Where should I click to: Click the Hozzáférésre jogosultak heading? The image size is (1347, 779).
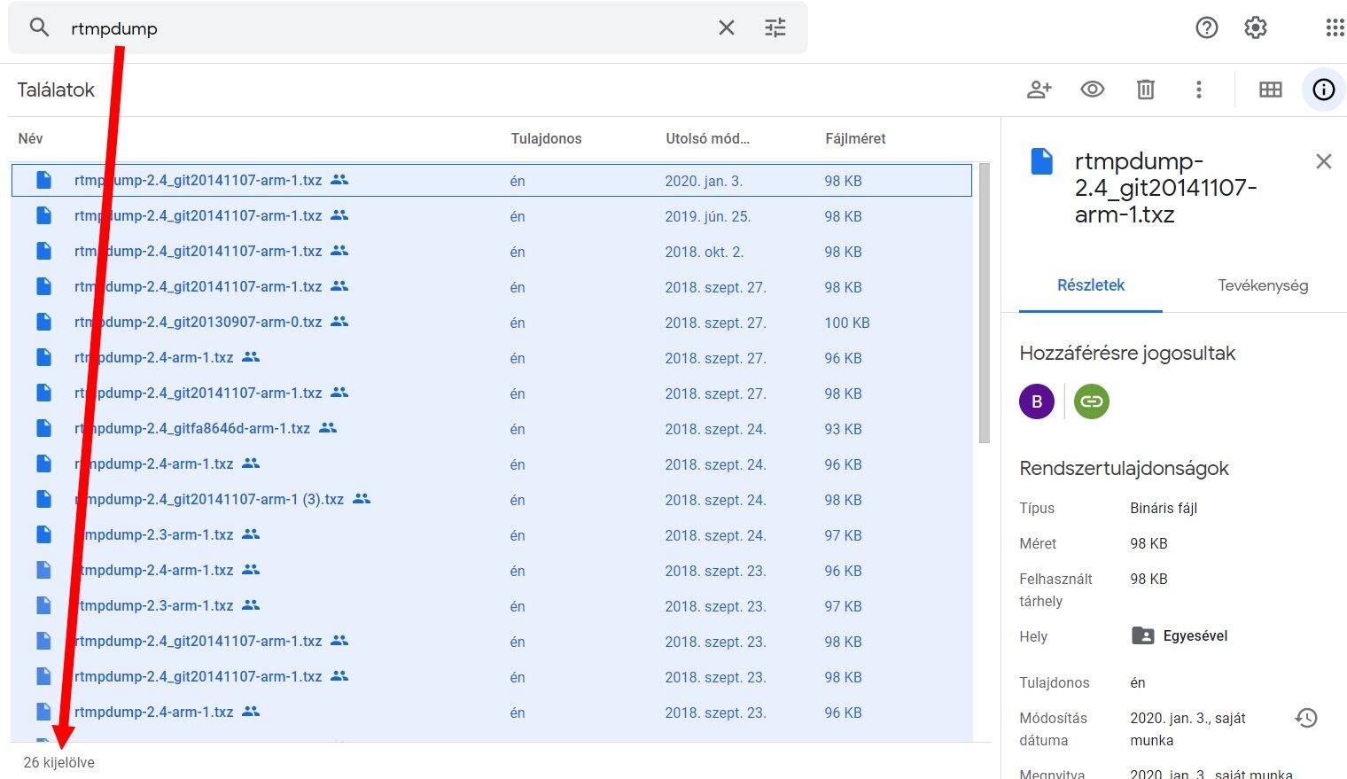tap(1127, 353)
